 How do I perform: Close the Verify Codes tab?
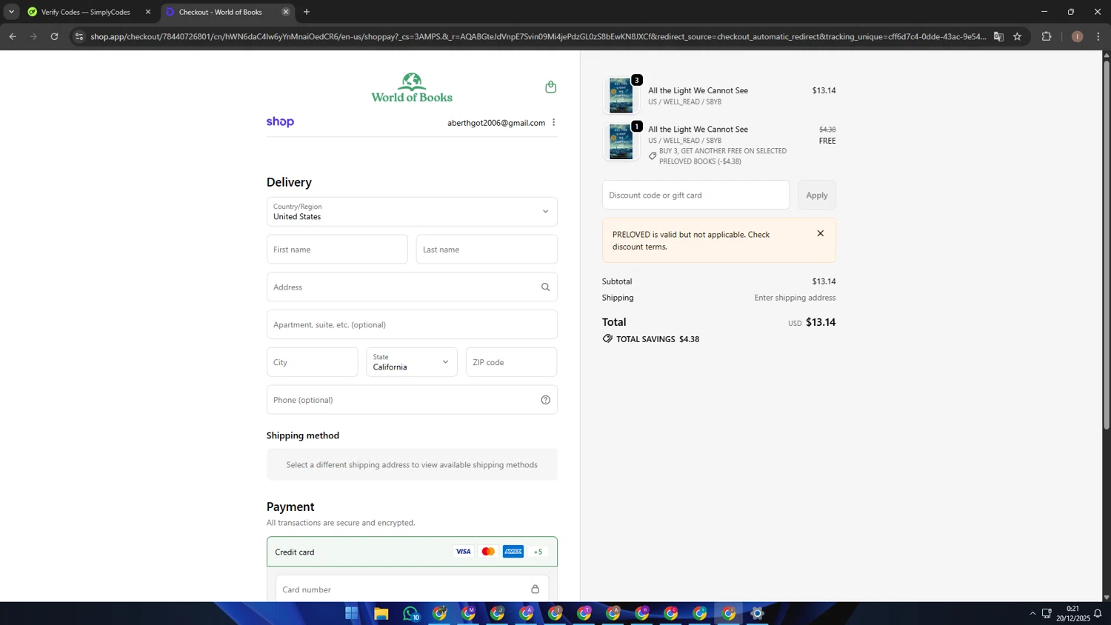click(147, 12)
